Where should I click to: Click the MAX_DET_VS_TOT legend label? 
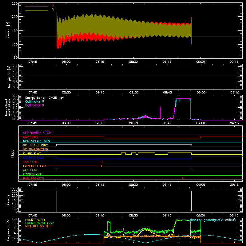38,226
